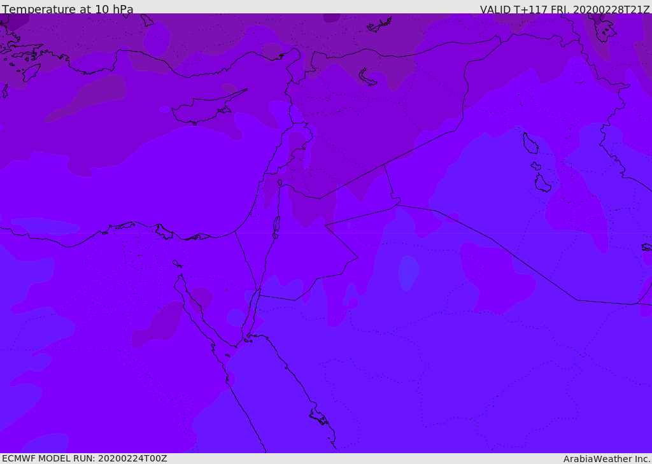
Task: Click the large lake in central Iraq
Action: click(x=530, y=143)
